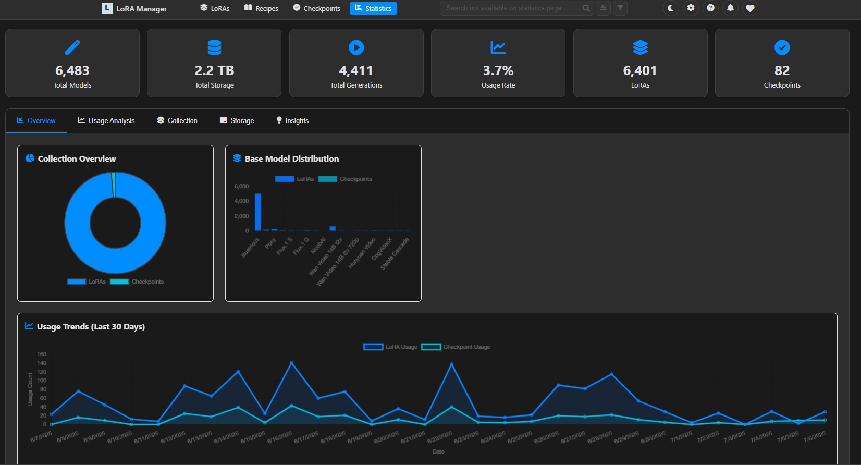Click LoRAs legend swatch in Collection Overview
The height and width of the screenshot is (465, 861).
coord(77,282)
